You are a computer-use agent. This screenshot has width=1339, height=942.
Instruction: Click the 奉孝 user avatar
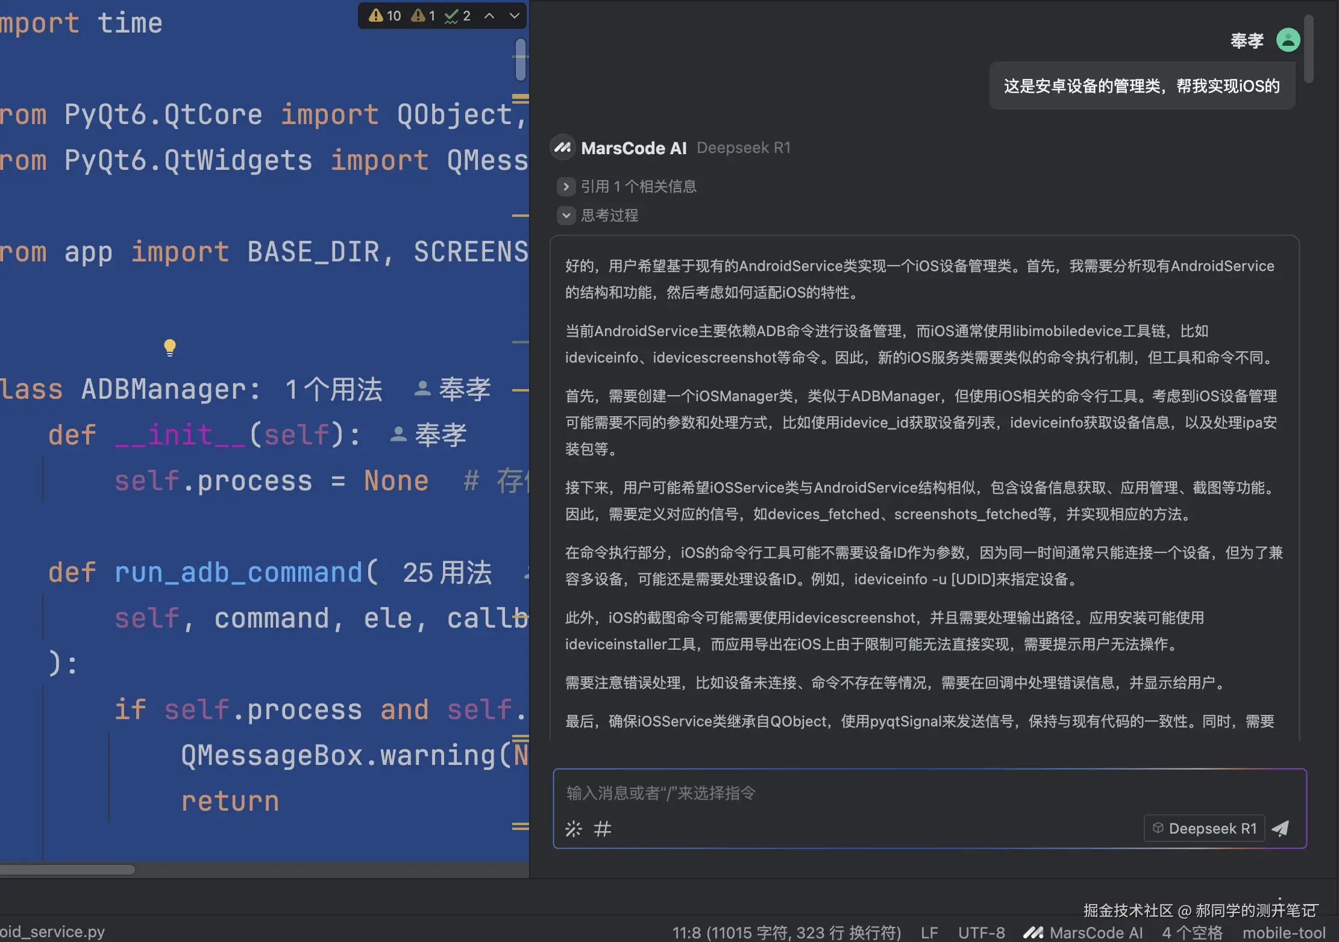coord(1288,40)
